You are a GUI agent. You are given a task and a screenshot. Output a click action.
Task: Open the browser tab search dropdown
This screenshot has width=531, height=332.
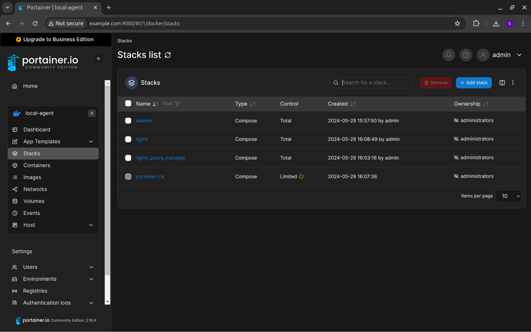(x=7, y=7)
